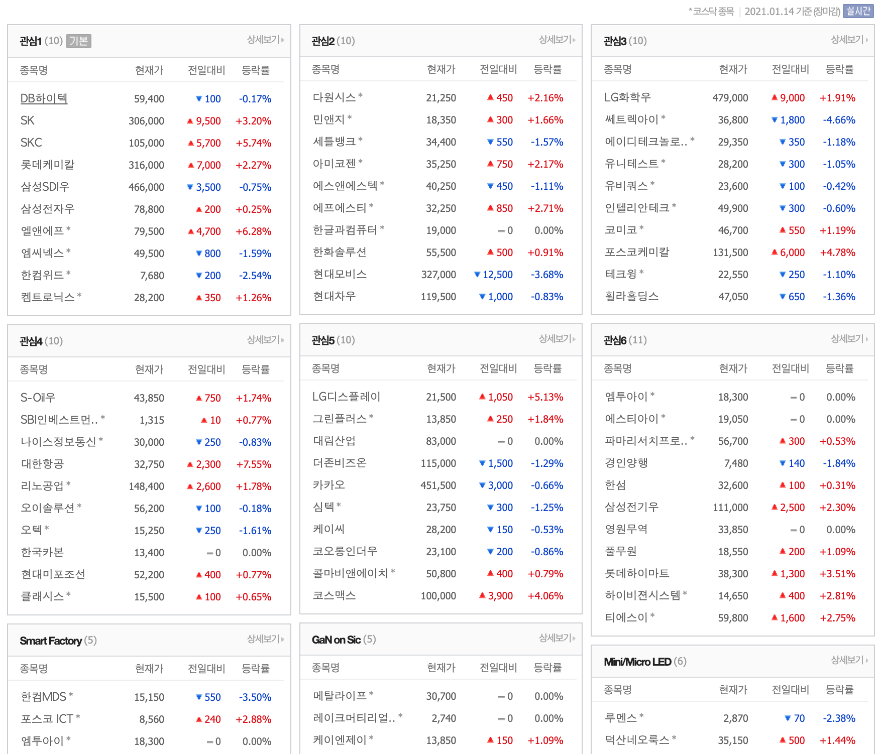Open 콜마비앤에이치 stock name
The height and width of the screenshot is (754, 880).
click(x=351, y=573)
